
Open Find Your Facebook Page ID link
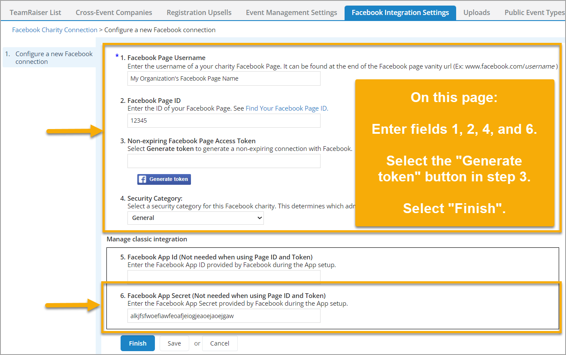[x=287, y=108]
